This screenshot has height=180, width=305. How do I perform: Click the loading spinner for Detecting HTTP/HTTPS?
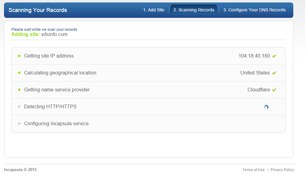pos(266,107)
